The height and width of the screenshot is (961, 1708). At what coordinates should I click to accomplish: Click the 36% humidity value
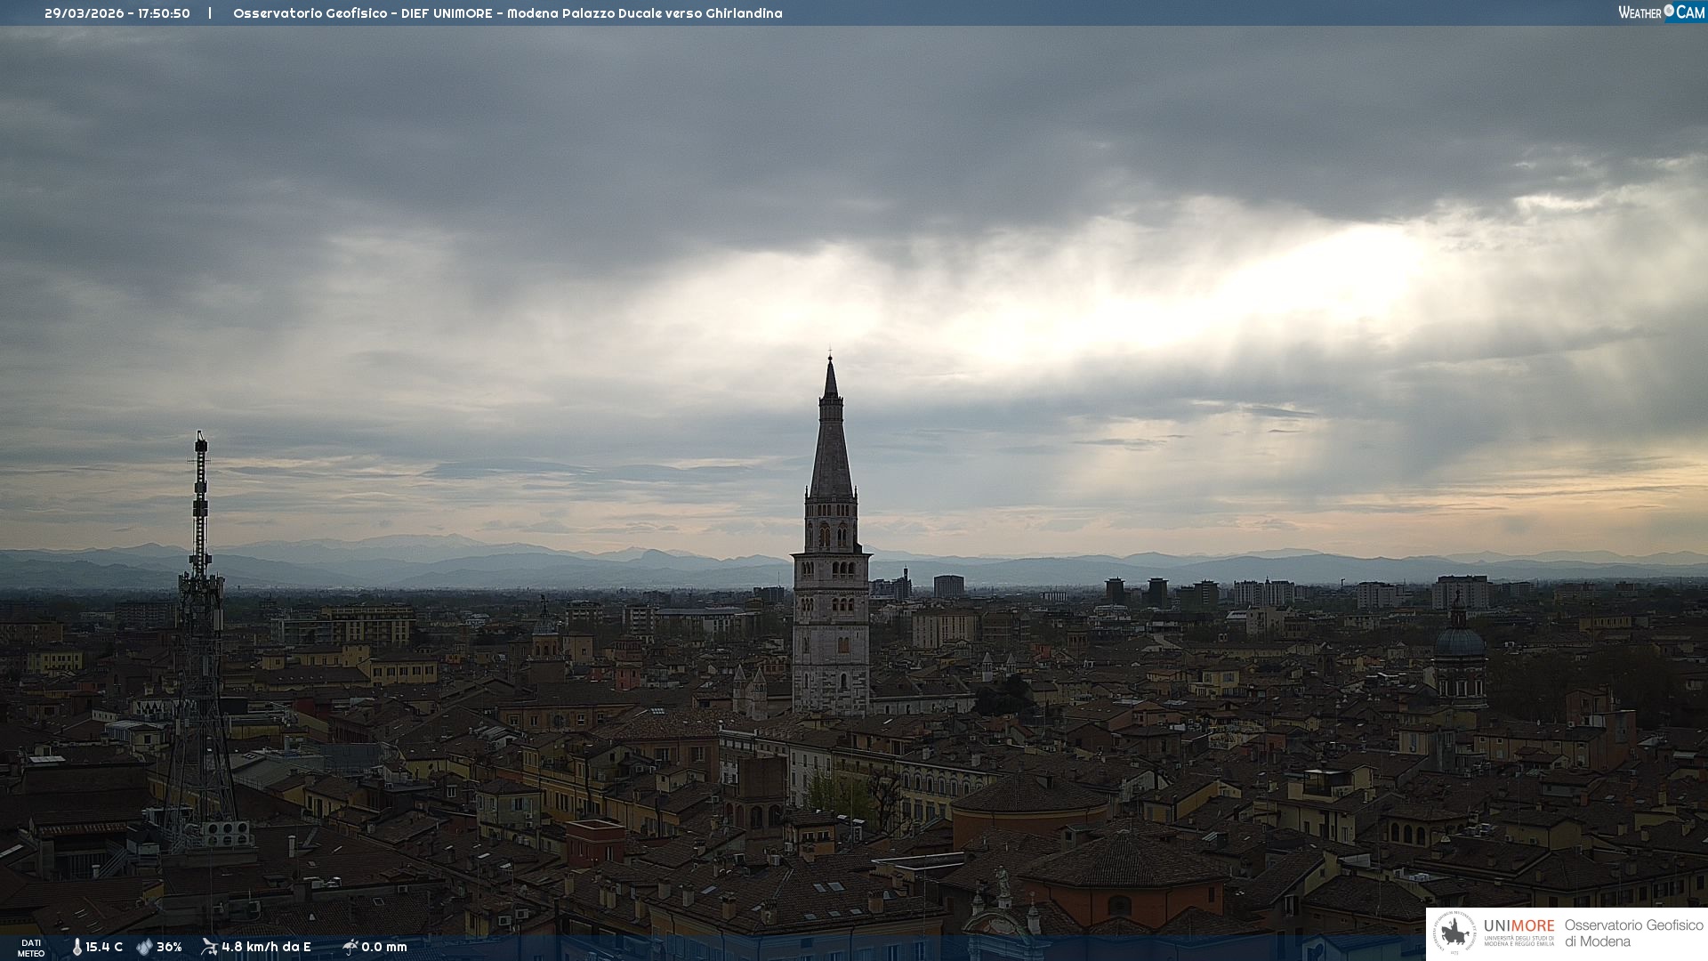pyautogui.click(x=169, y=947)
